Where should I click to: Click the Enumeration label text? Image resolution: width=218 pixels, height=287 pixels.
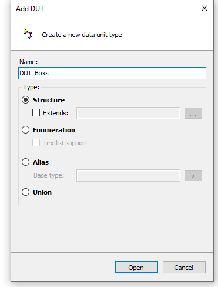(54, 130)
